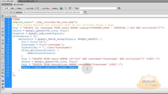Click the highlighted $query line 18
Viewport: 168px width, 94px height.
click(x=50, y=67)
